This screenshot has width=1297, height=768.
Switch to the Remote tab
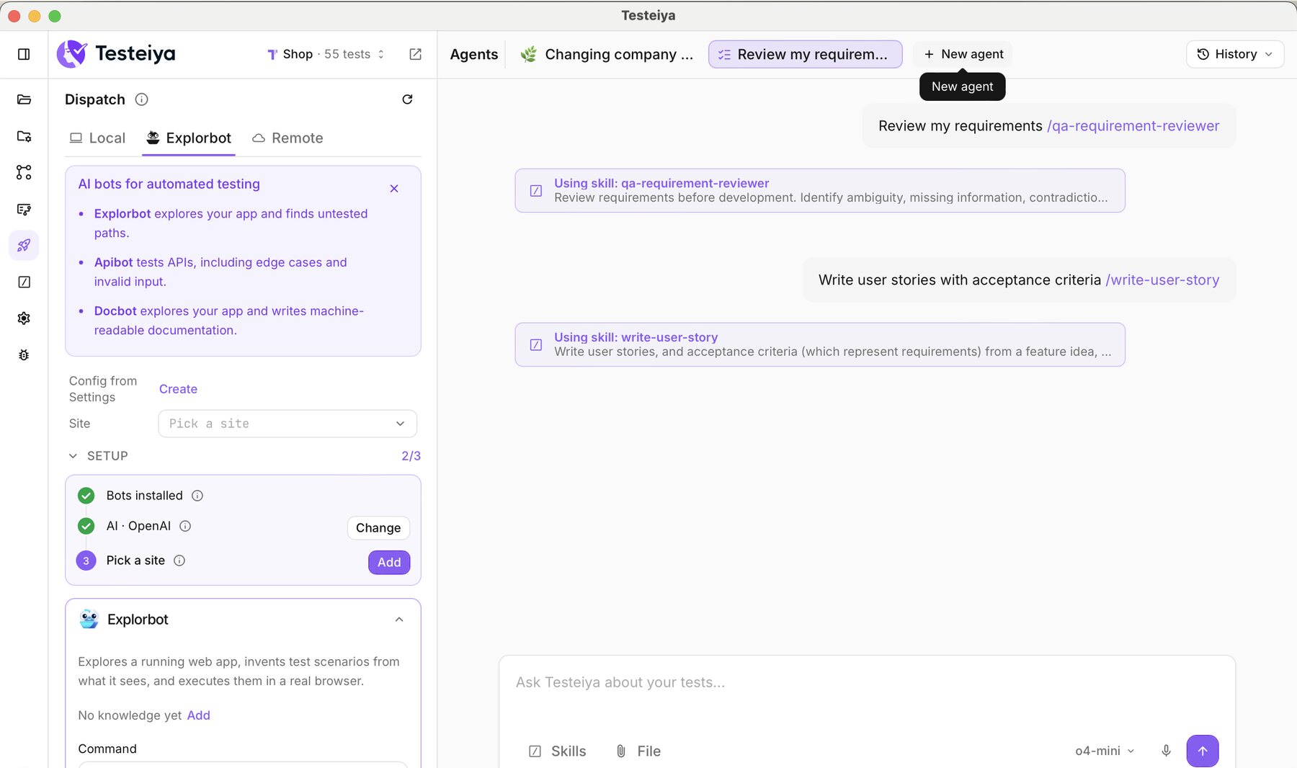(x=288, y=138)
